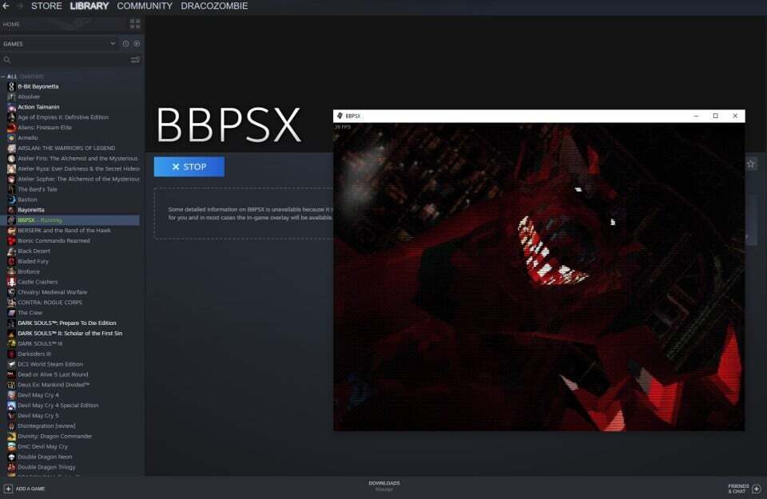Click inside the BBPSX game viewport

tap(539, 276)
